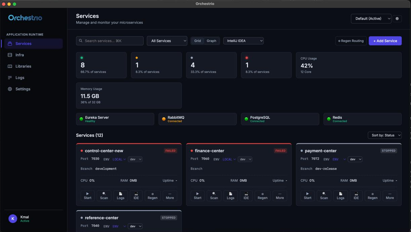The width and height of the screenshot is (411, 232).
Task: Click STOPPED badge on reference-center
Action: (x=168, y=218)
